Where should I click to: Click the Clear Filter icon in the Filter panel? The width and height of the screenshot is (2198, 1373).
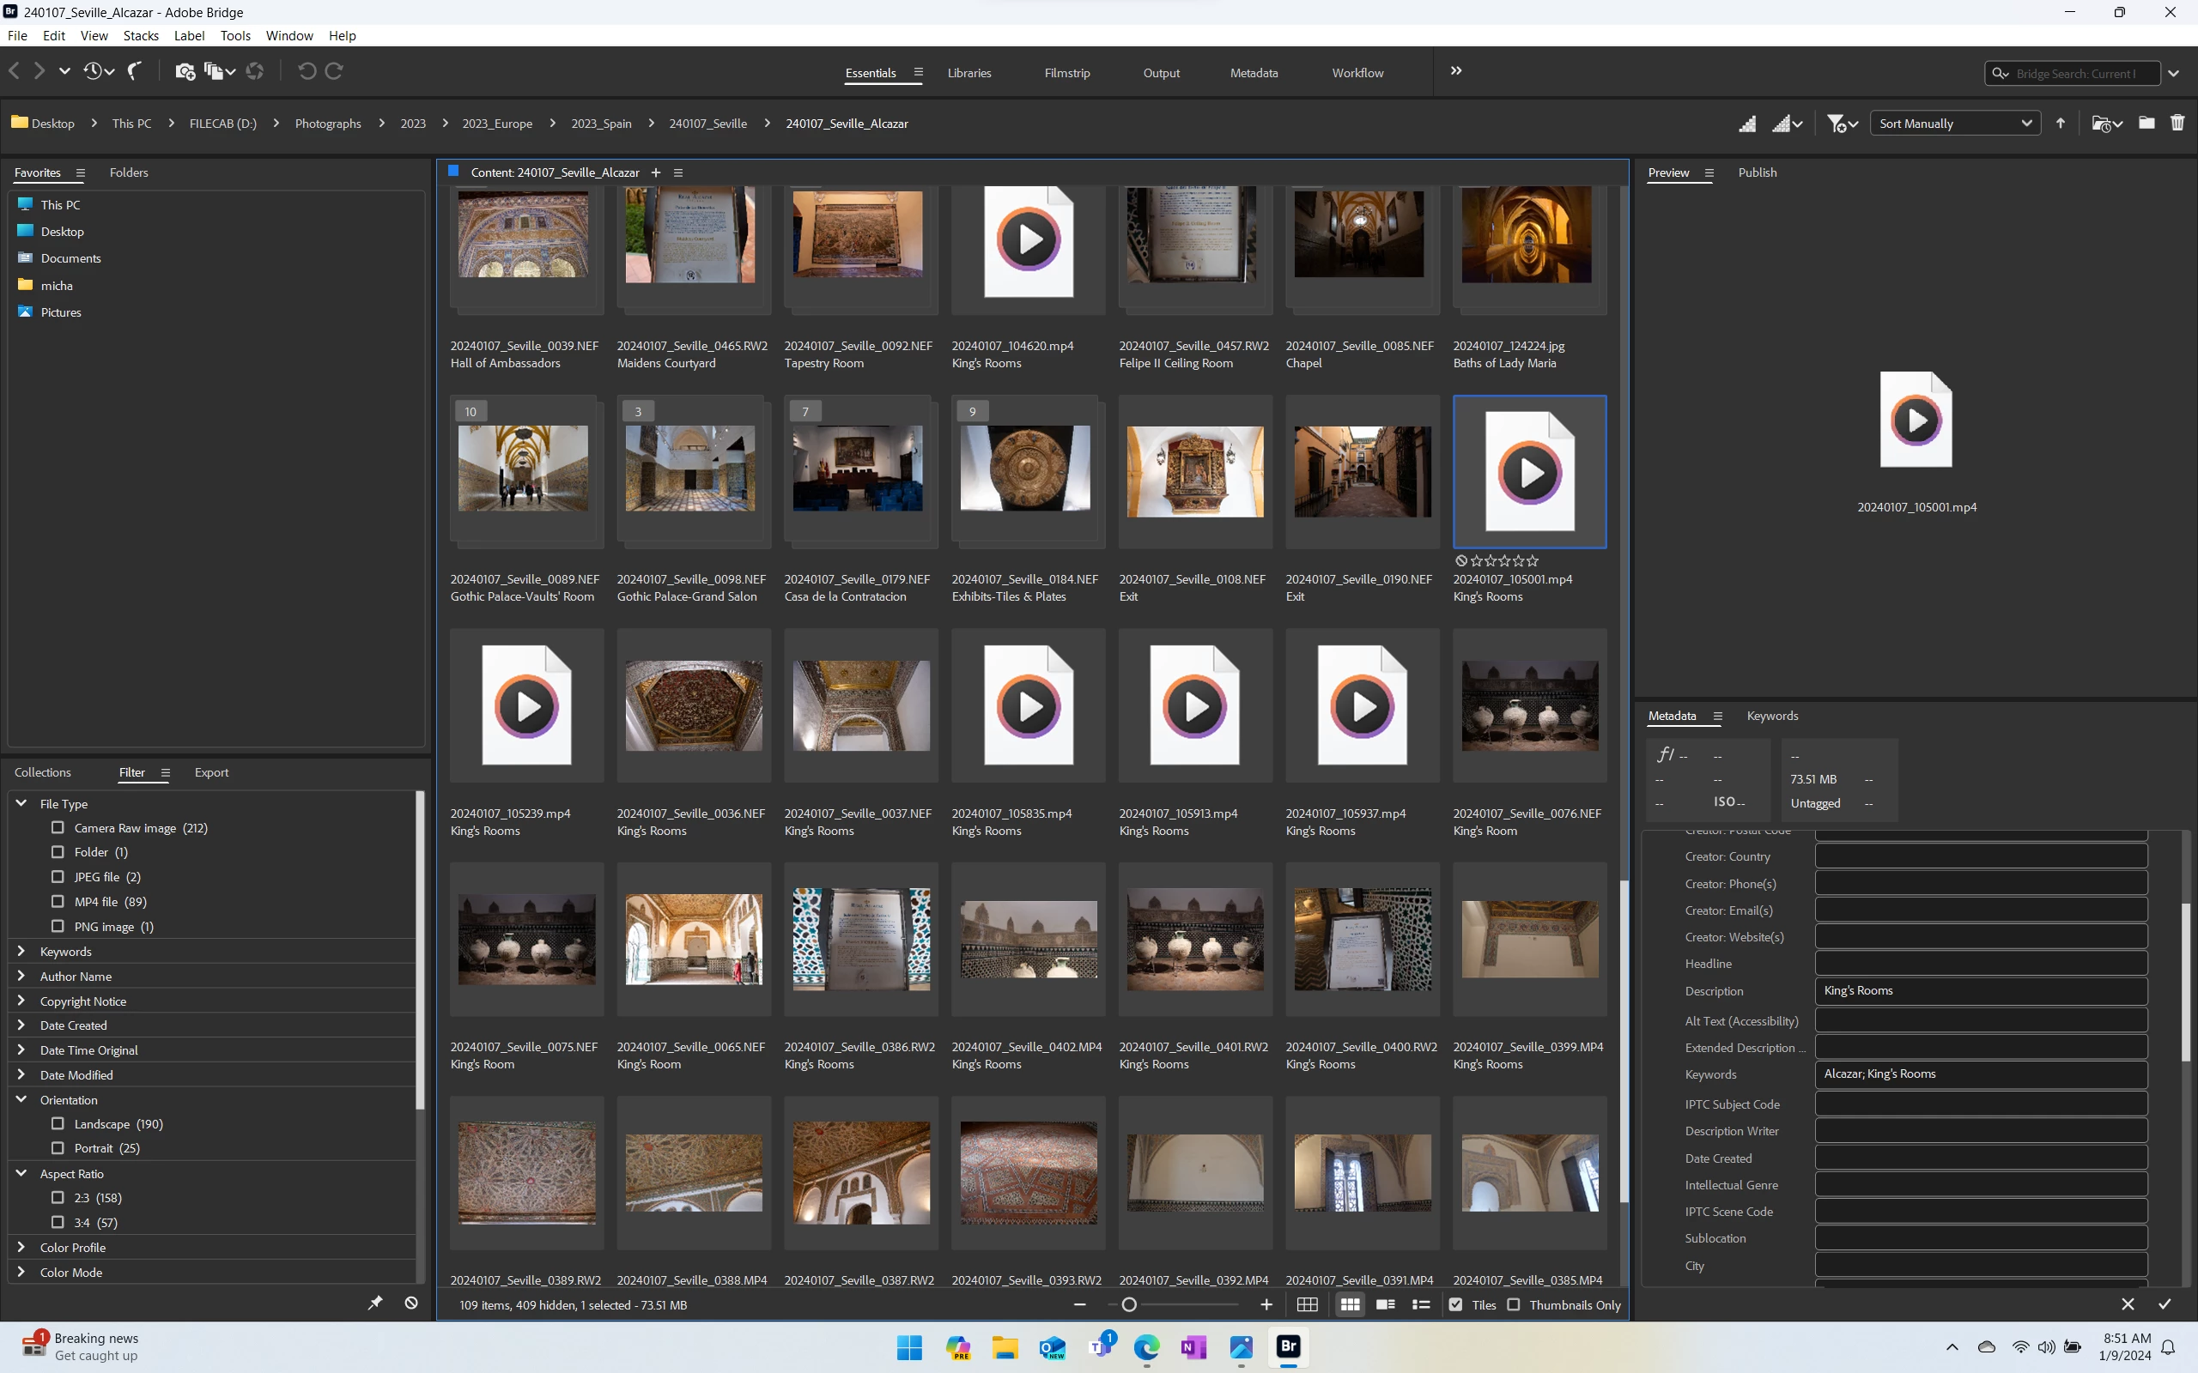click(x=410, y=1303)
